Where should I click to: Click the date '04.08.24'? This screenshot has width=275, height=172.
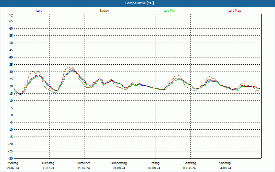(x=225, y=168)
